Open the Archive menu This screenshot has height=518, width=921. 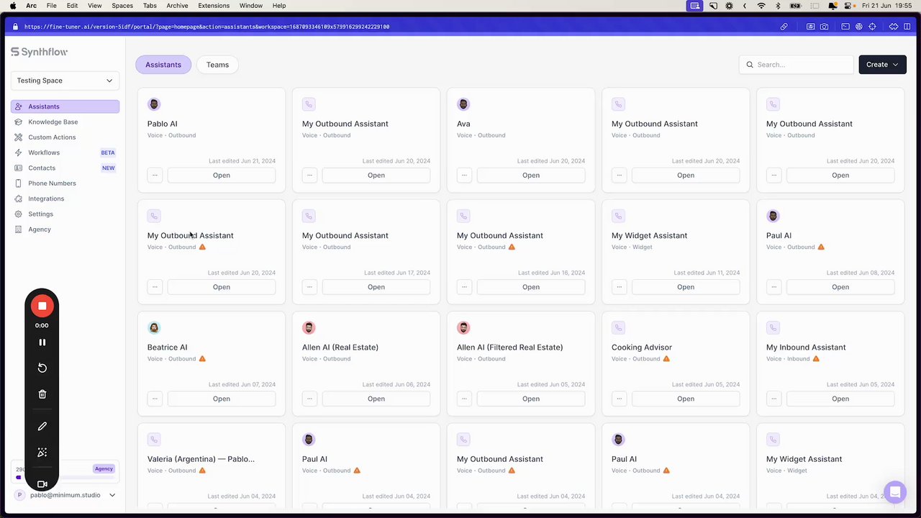177,6
